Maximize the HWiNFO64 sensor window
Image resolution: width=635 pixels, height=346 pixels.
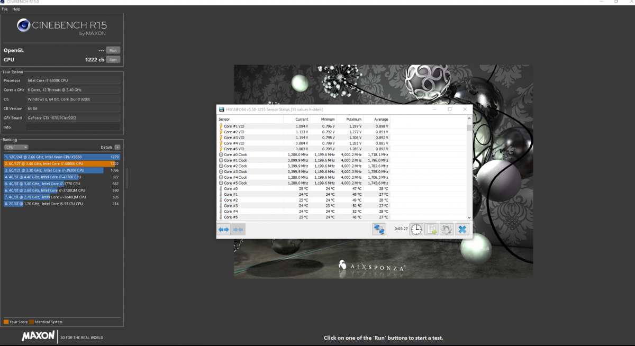[x=450, y=109]
